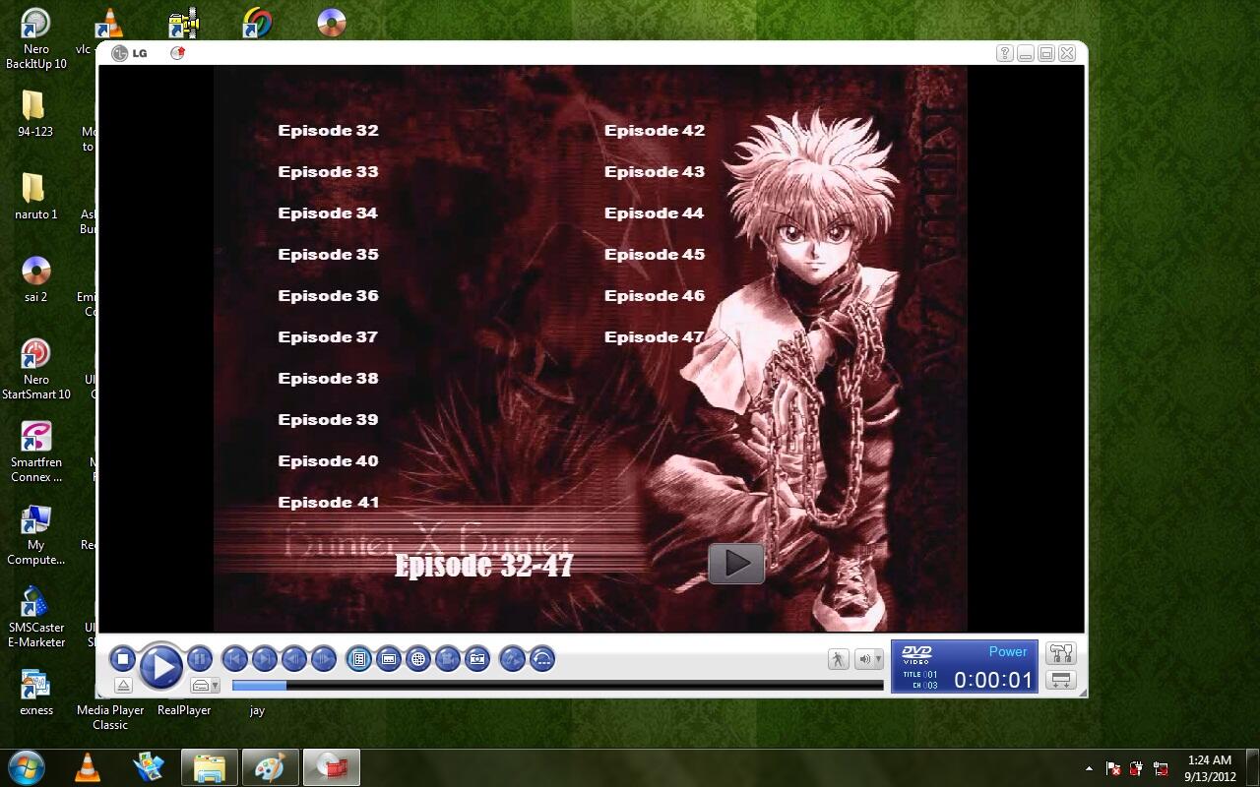Open the naruto 1 folder
The width and height of the screenshot is (1260, 787).
35,196
